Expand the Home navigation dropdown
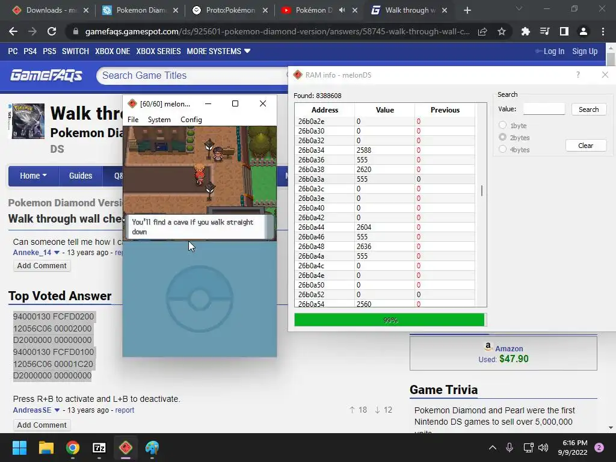The width and height of the screenshot is (616, 462). point(34,176)
